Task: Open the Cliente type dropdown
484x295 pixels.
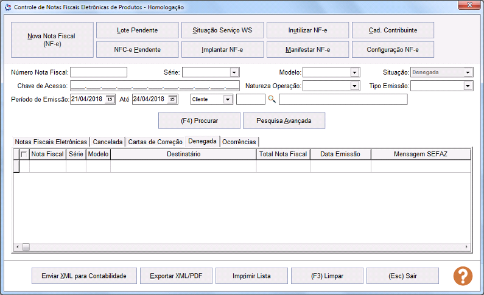Action: point(228,99)
